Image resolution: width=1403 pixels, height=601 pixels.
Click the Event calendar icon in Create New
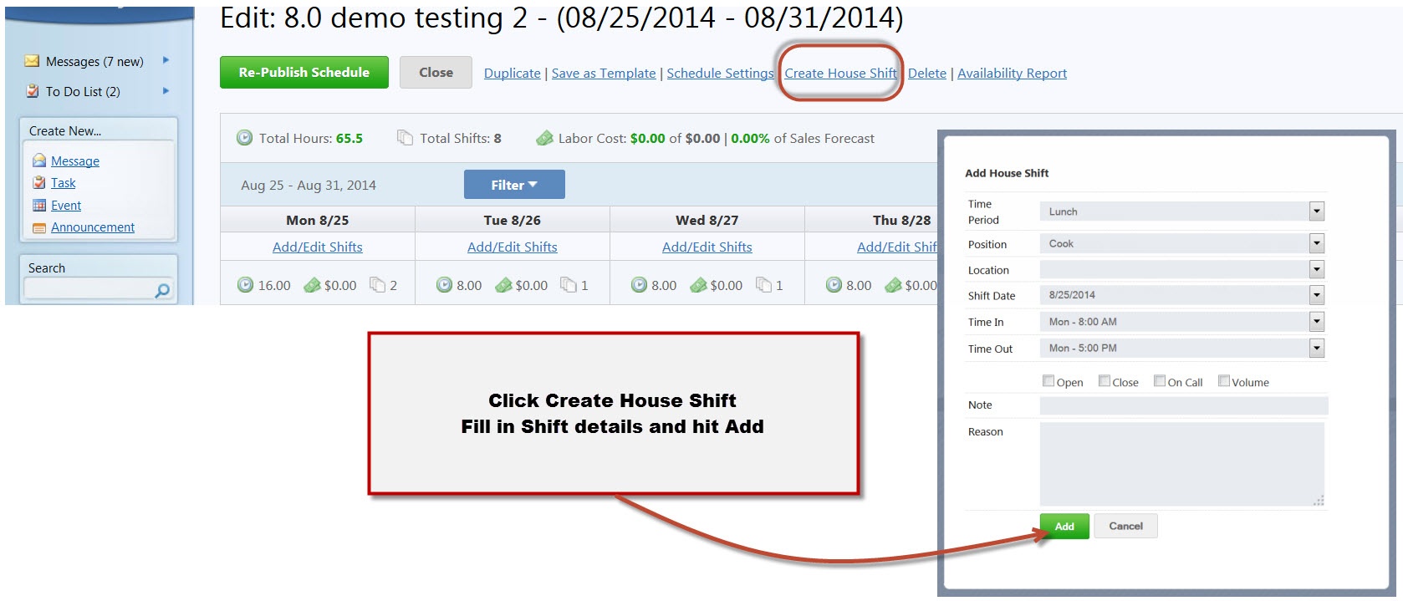(x=38, y=206)
